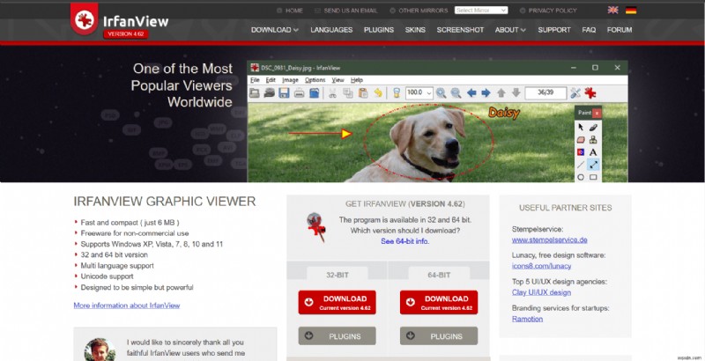Screen dimensions: 705x361
Task: Click the 32-bit PLUGINS button
Action: (338, 335)
